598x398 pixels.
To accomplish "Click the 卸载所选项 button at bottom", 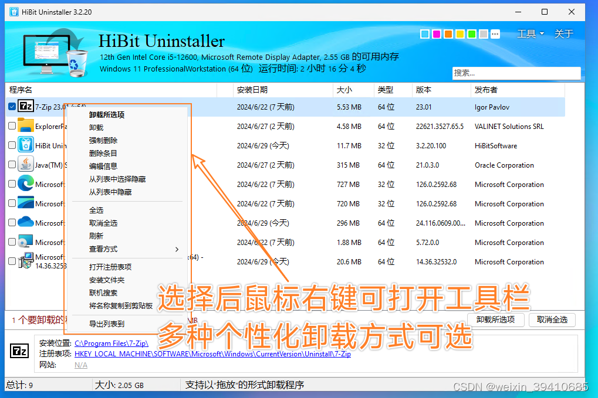I will point(495,320).
